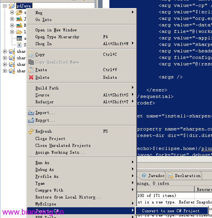Viewport: 212px width, 218px height.
Task: Select the pdJava project folder icon
Action: tap(12, 6)
